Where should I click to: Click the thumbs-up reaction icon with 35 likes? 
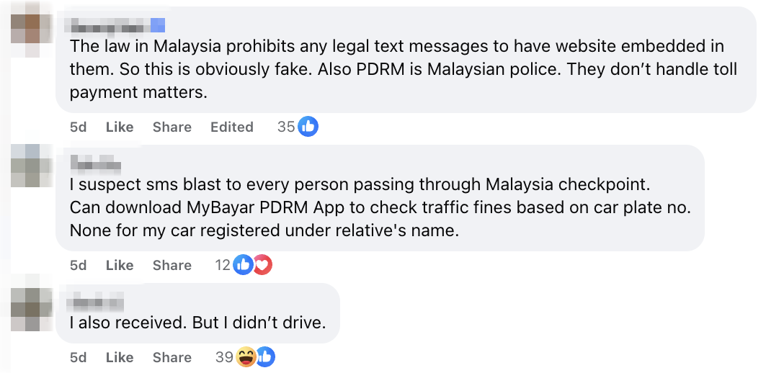tap(308, 127)
